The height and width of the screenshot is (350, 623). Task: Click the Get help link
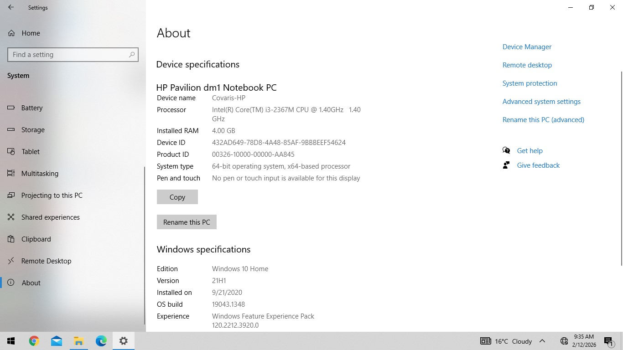pos(530,151)
